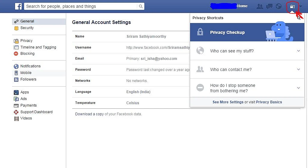Click the Privacy Checkup lock icon

pyautogui.click(x=200, y=32)
